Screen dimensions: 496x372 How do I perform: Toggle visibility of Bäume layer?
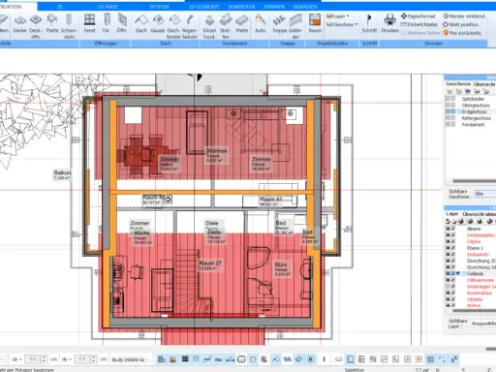point(448,229)
